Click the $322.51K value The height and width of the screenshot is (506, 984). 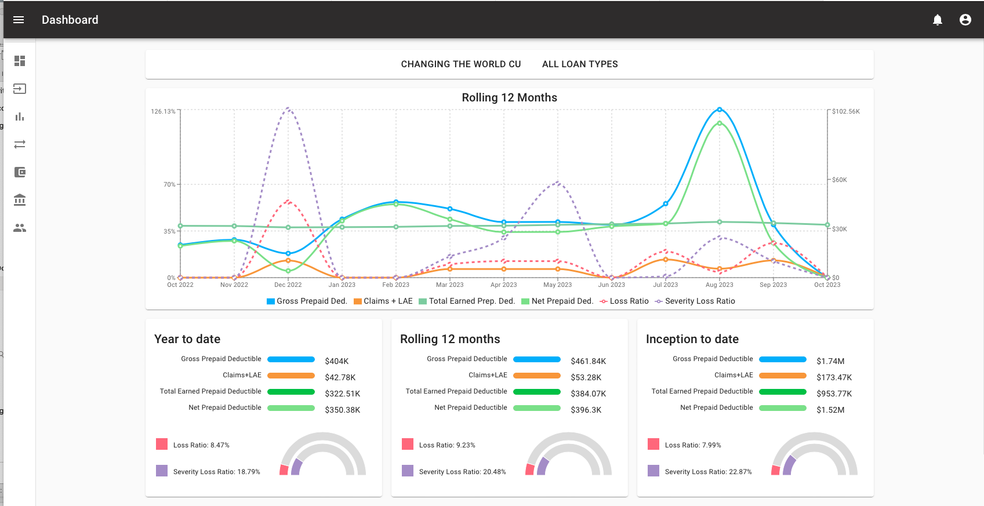point(343,394)
